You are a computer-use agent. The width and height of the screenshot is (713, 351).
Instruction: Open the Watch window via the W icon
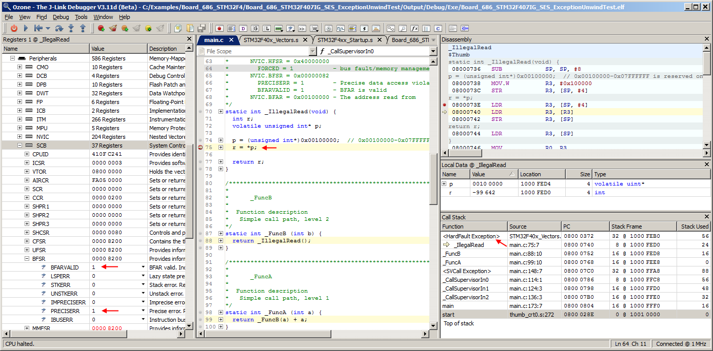click(x=314, y=28)
